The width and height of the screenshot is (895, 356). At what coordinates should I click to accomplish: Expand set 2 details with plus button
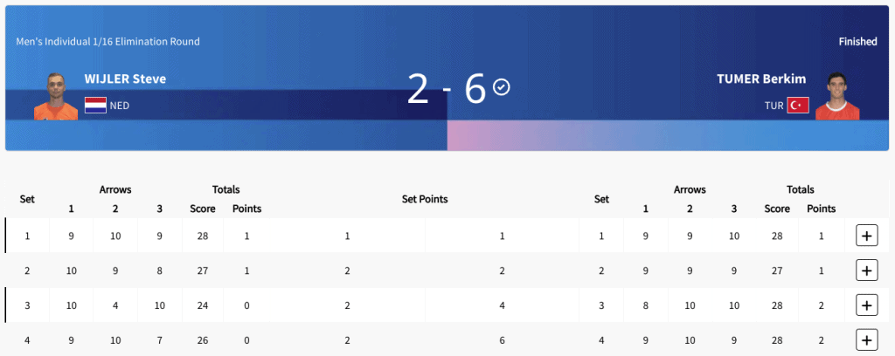(866, 270)
